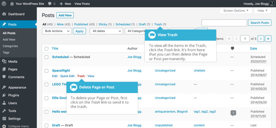The width and height of the screenshot is (276, 128).
Task: Open the Add New submenu item
Action: [9, 40]
